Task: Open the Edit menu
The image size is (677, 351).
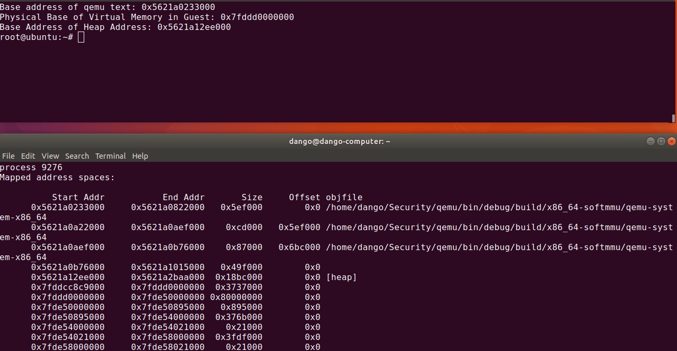Action: [28, 156]
